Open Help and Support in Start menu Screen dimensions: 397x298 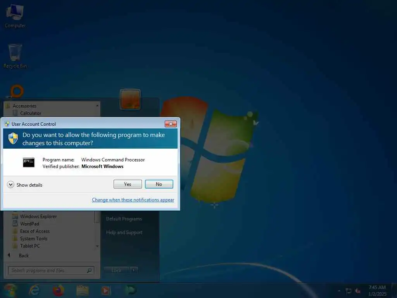[x=124, y=232]
